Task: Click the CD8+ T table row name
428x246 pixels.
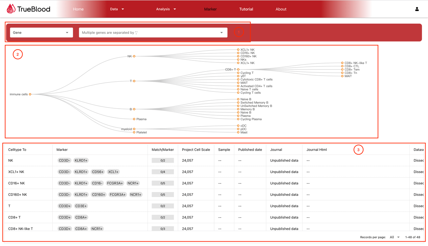Action: 14,217
